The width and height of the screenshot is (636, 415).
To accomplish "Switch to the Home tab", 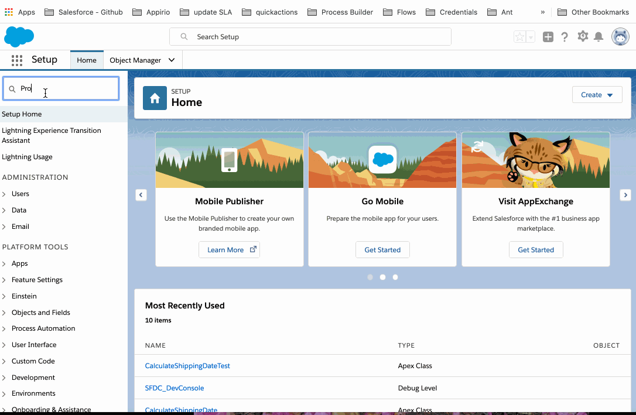I will (x=87, y=60).
